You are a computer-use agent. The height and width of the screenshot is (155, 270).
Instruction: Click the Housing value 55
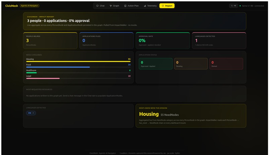click(129, 59)
